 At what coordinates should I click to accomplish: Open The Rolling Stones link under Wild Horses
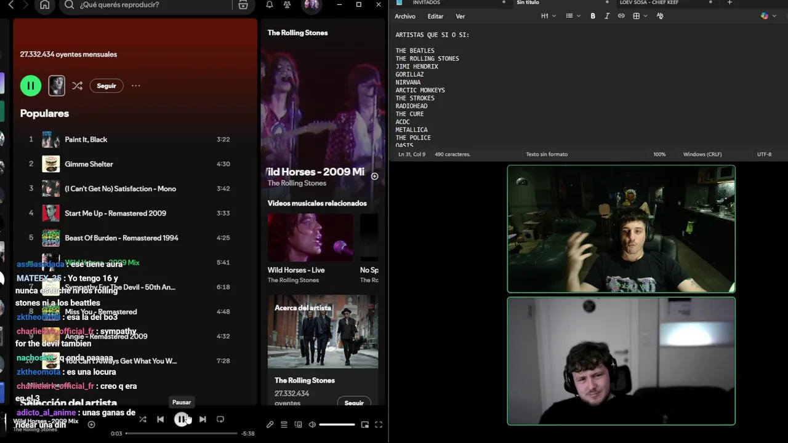297,183
